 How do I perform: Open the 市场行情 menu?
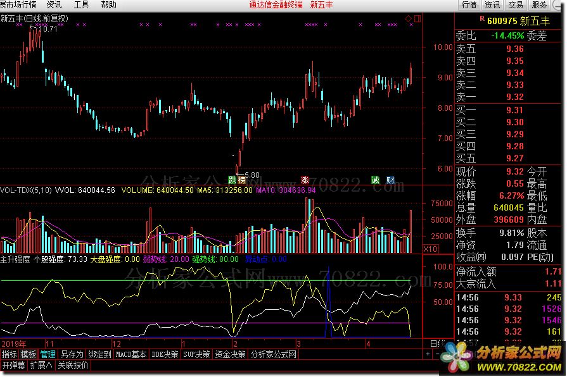pos(18,4)
